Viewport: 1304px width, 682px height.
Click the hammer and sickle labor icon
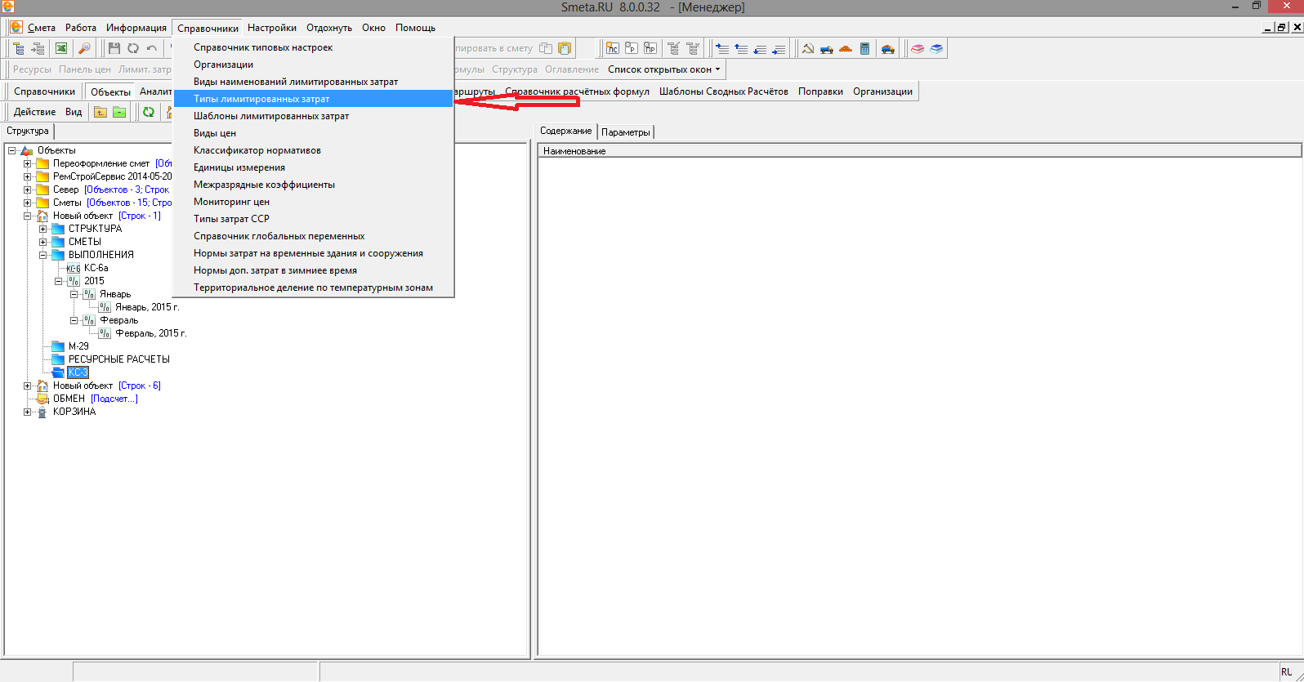click(x=808, y=49)
